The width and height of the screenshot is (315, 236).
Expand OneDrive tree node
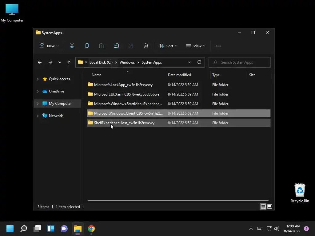38,91
